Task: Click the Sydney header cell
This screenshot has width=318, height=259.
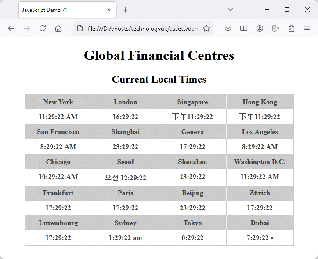Action: (x=126, y=223)
